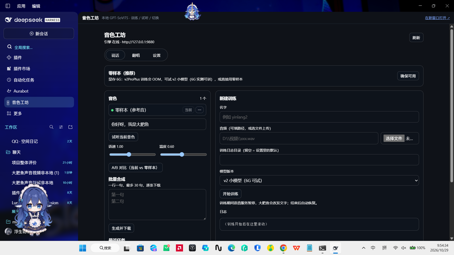Screen dimensions: 454x255
Task: Click 试听当前音色 preview button
Action: pos(123,137)
